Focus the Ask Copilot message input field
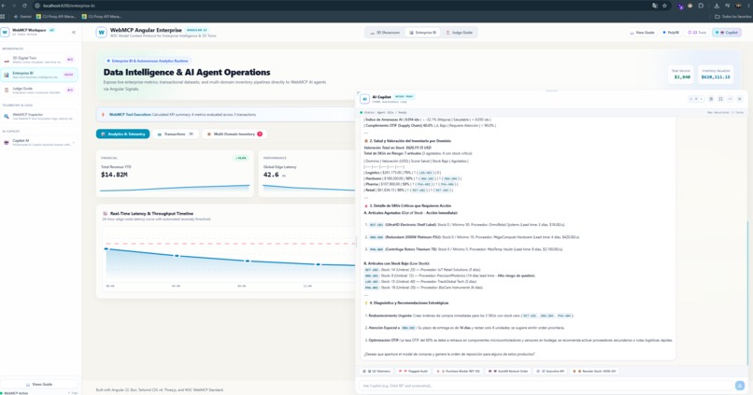This screenshot has height=395, width=753. click(x=545, y=386)
